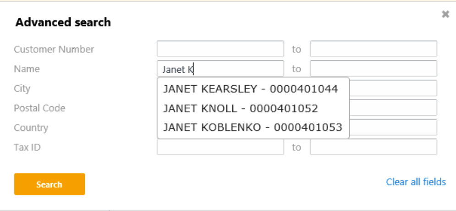This screenshot has width=456, height=211.
Task: Click the Customer Number 'to' range field
Action: pos(373,49)
